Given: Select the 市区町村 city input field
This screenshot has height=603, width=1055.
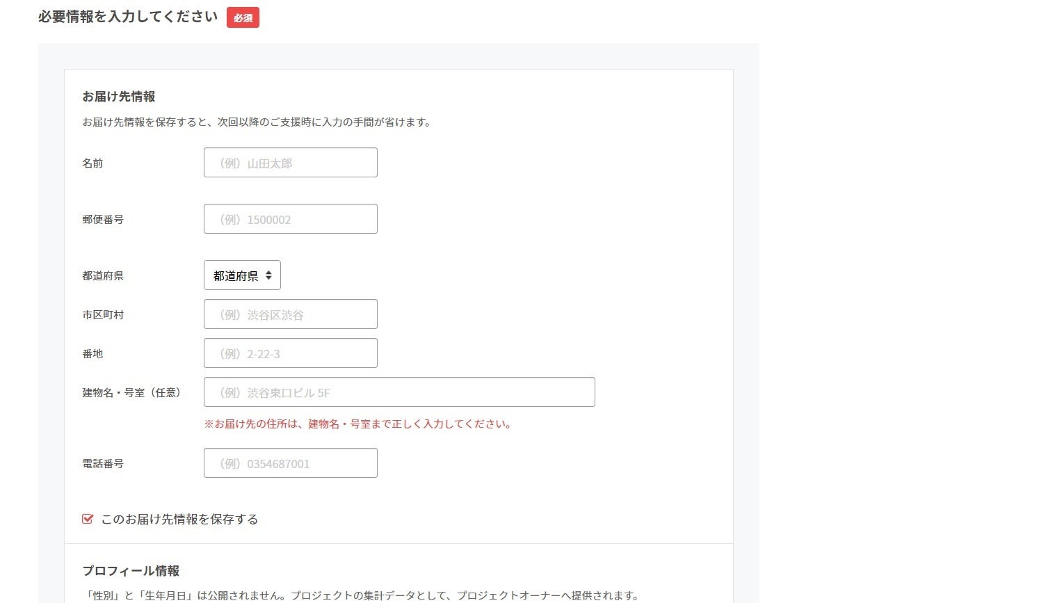Looking at the screenshot, I should [x=290, y=314].
